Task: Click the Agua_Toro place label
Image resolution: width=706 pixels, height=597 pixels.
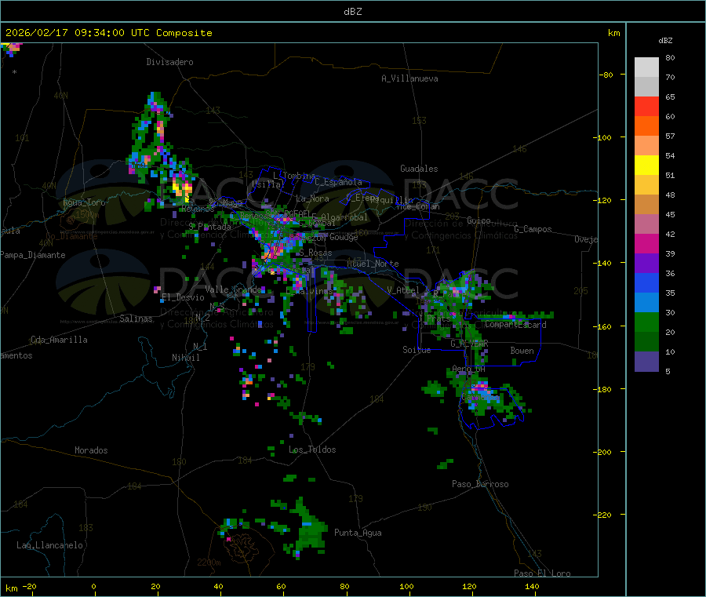Action: point(84,202)
